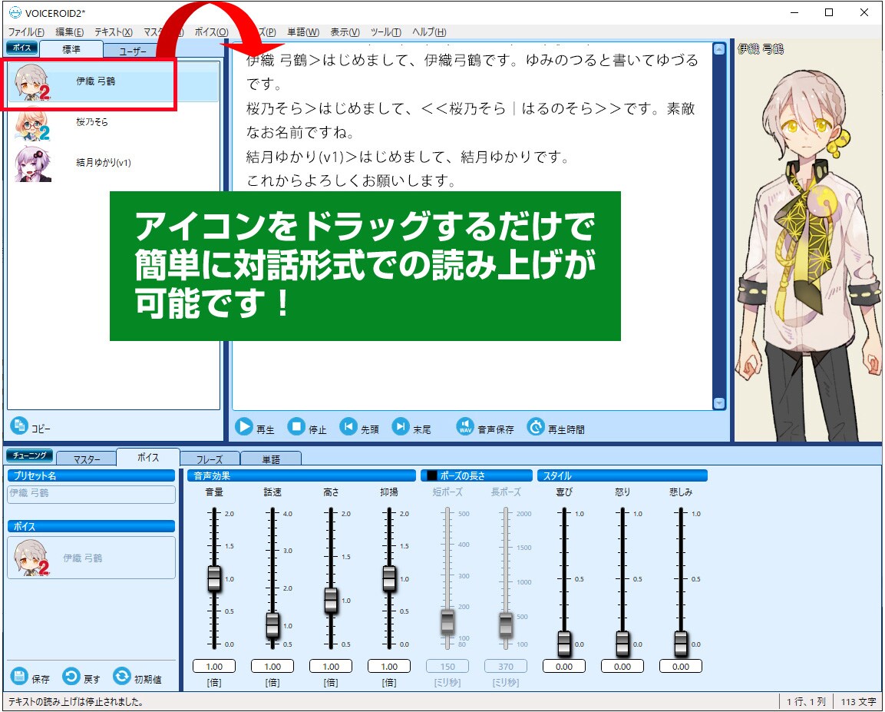The height and width of the screenshot is (712, 885).
Task: Click the 長ポーズ value field showing 370
Action: (506, 666)
